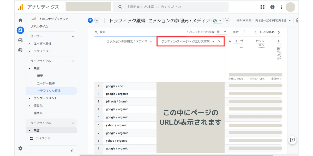Open the Explore rail icon
The width and height of the screenshot is (313, 156).
click(x=20, y=40)
